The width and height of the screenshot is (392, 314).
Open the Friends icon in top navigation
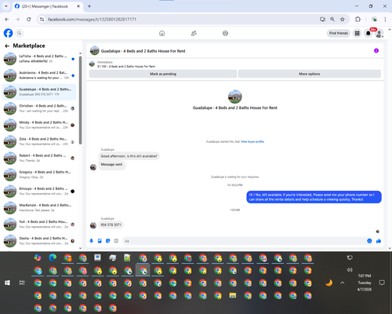point(194,33)
